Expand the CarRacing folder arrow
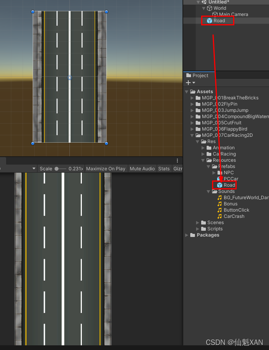The width and height of the screenshot is (269, 350). point(203,154)
